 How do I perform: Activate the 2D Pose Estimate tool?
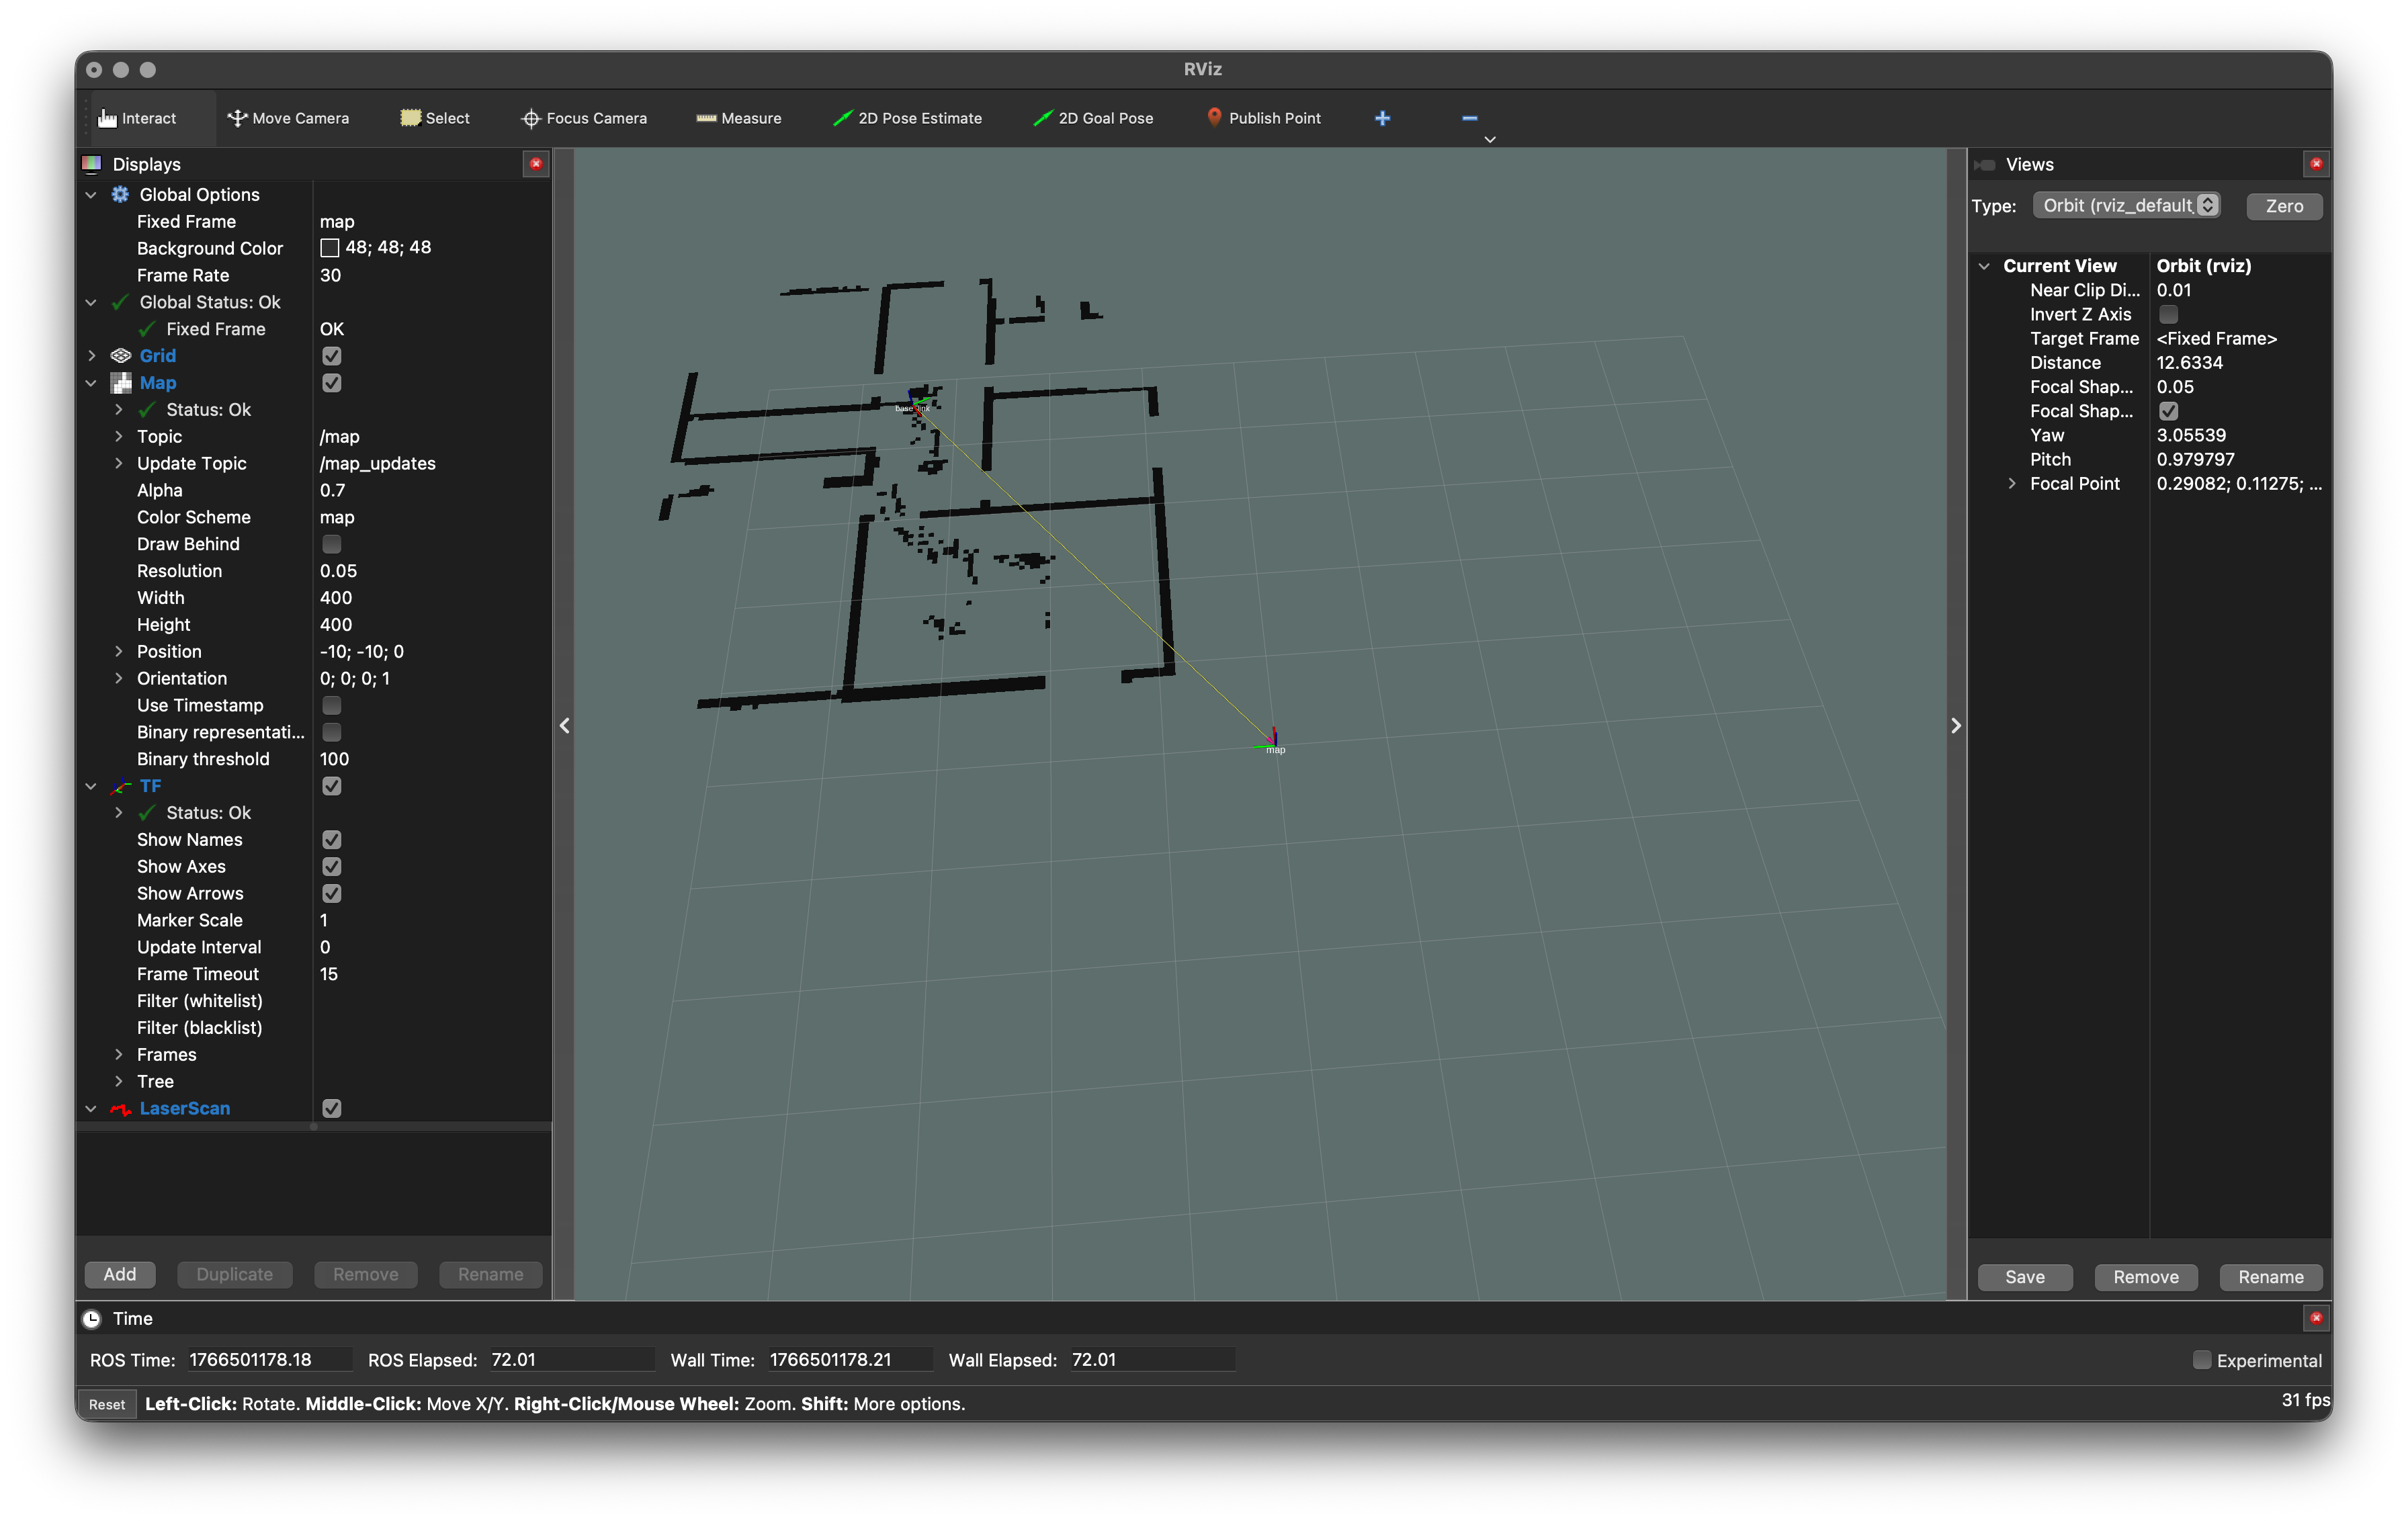coord(908,118)
